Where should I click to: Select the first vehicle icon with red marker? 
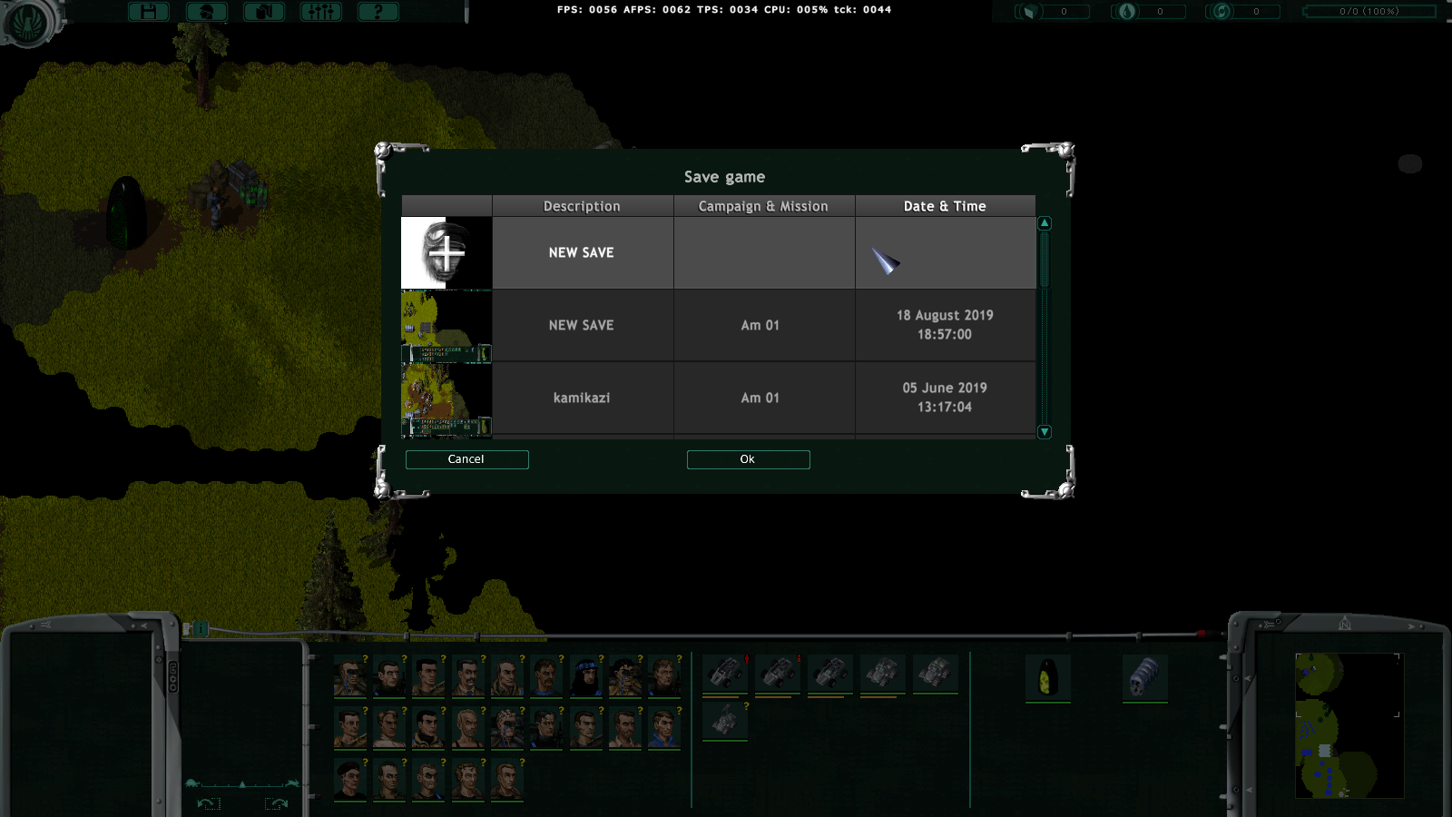click(x=725, y=674)
